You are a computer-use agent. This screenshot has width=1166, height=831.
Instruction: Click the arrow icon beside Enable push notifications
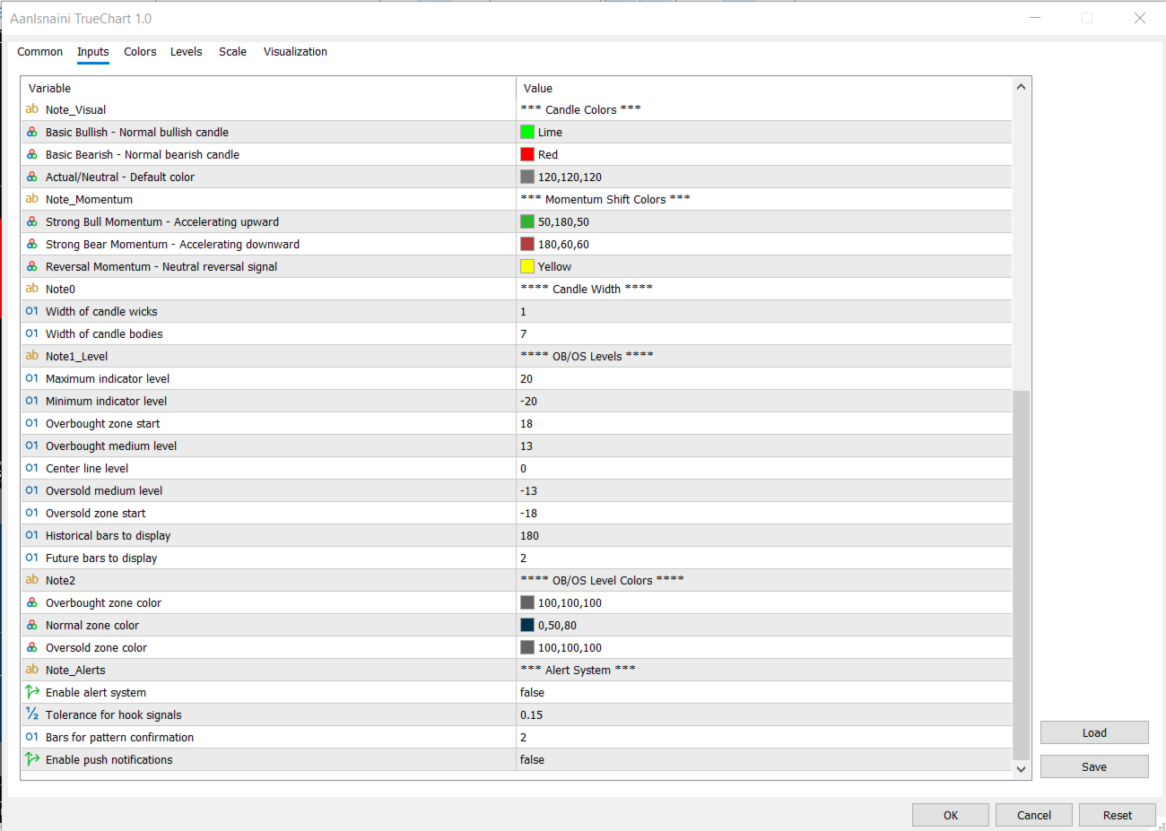click(x=32, y=759)
